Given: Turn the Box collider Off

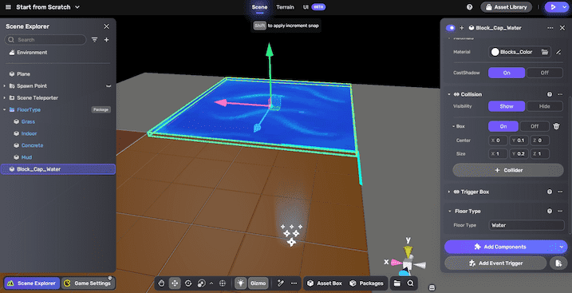Looking at the screenshot, I should pyautogui.click(x=535, y=126).
